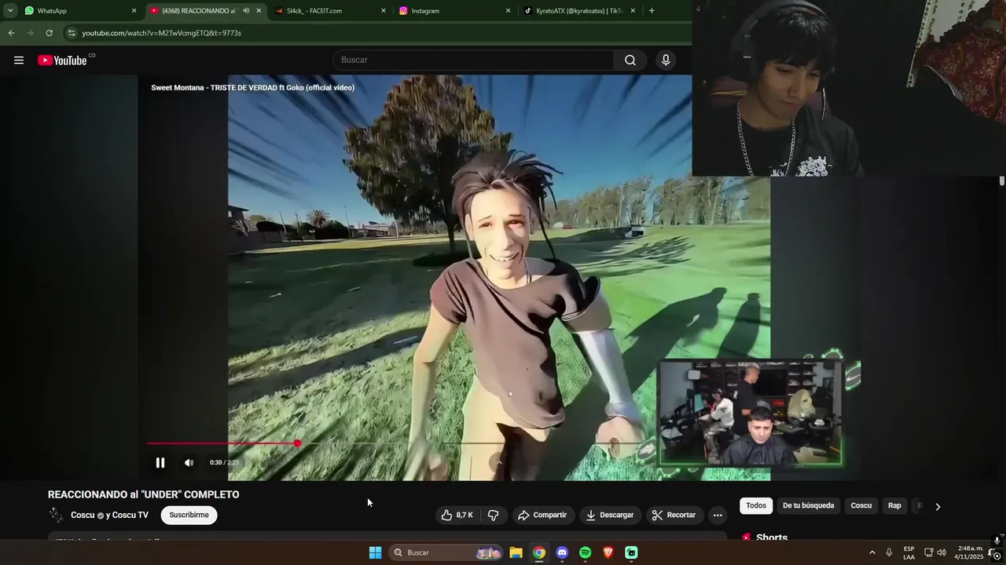The image size is (1006, 565).
Task: Click the Shorts section heading
Action: [x=771, y=538]
